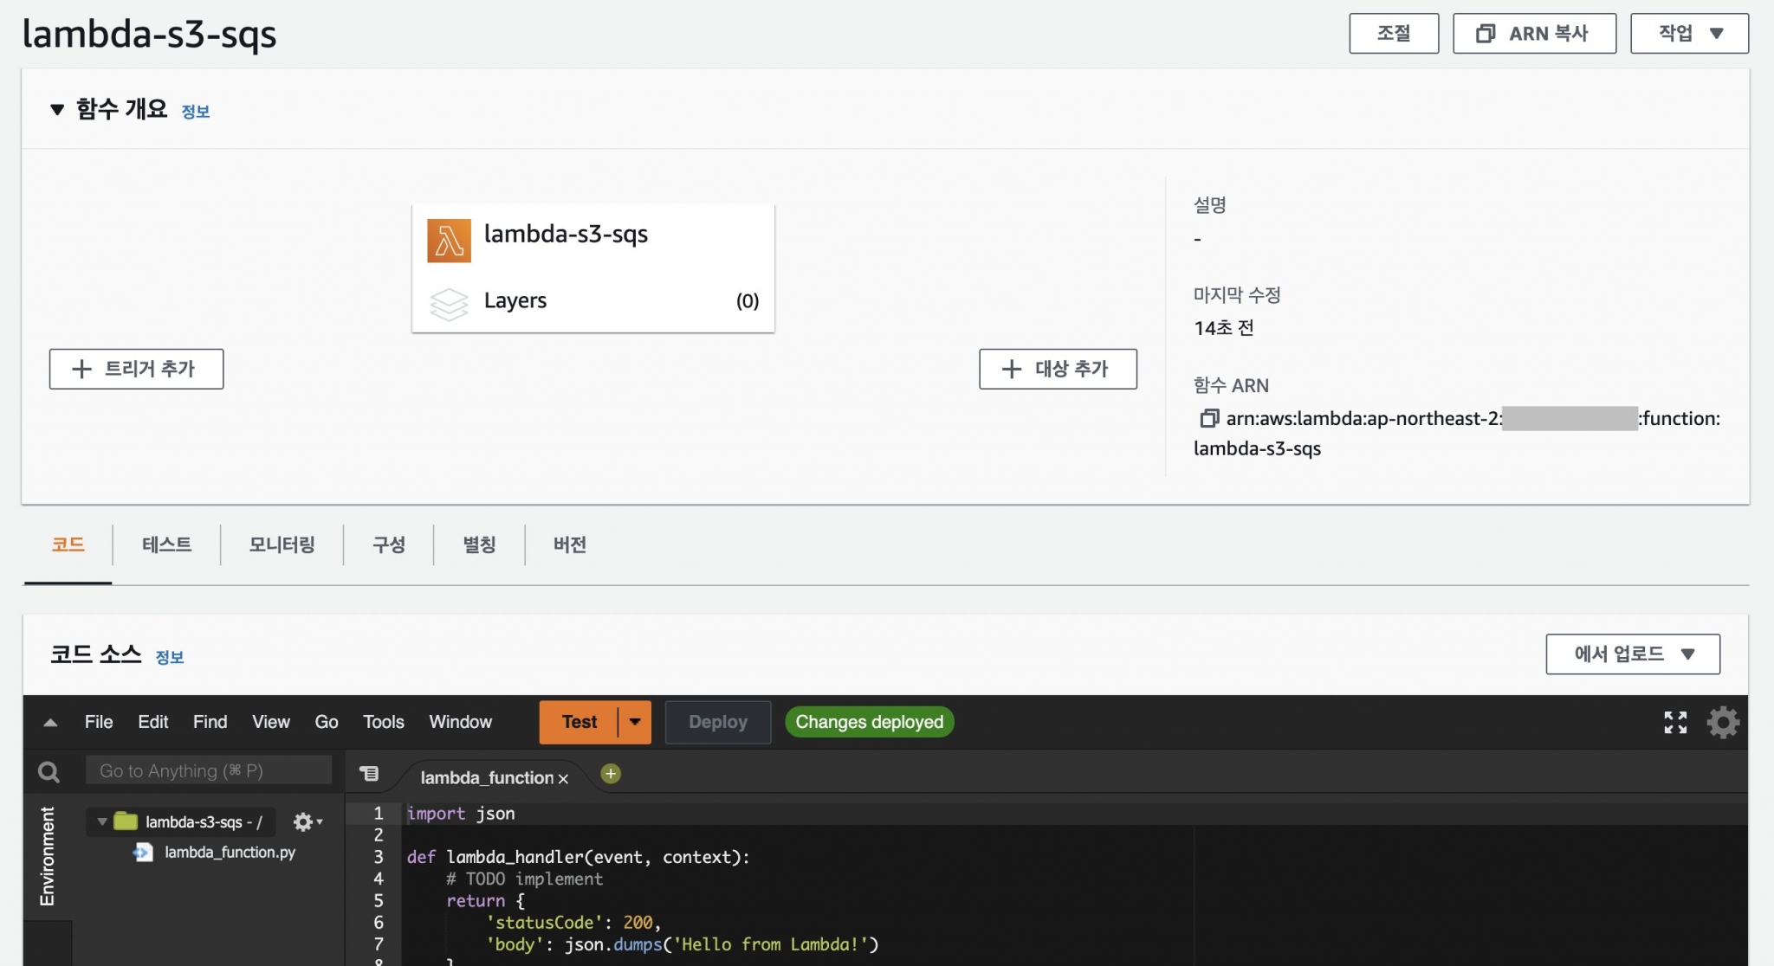Open the 작업 actions dropdown
Screen dimensions: 1774x966
tap(1689, 34)
